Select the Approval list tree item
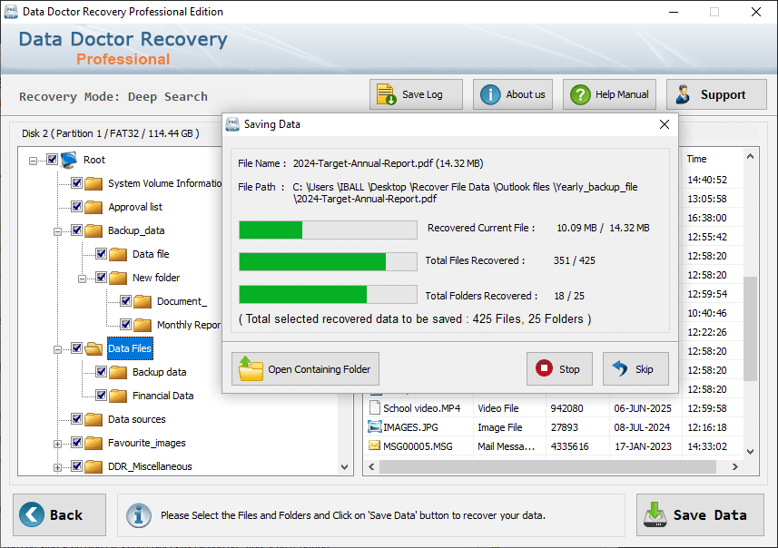 pyautogui.click(x=135, y=207)
